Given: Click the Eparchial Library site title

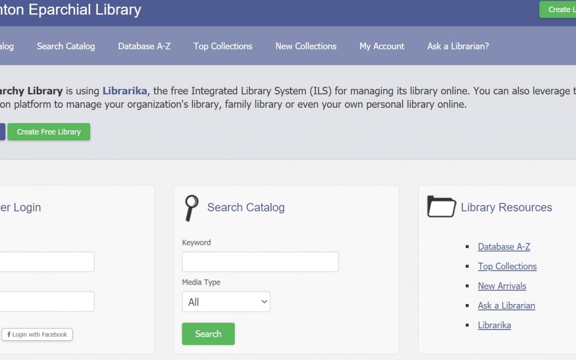Looking at the screenshot, I should (70, 10).
